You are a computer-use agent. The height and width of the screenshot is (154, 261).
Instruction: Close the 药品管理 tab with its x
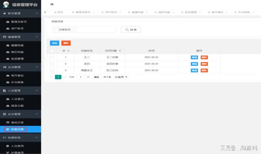[200, 13]
